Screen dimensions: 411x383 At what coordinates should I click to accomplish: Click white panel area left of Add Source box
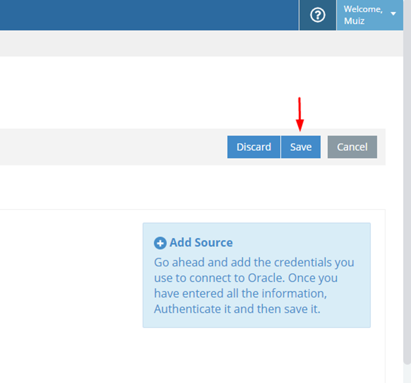(71, 275)
